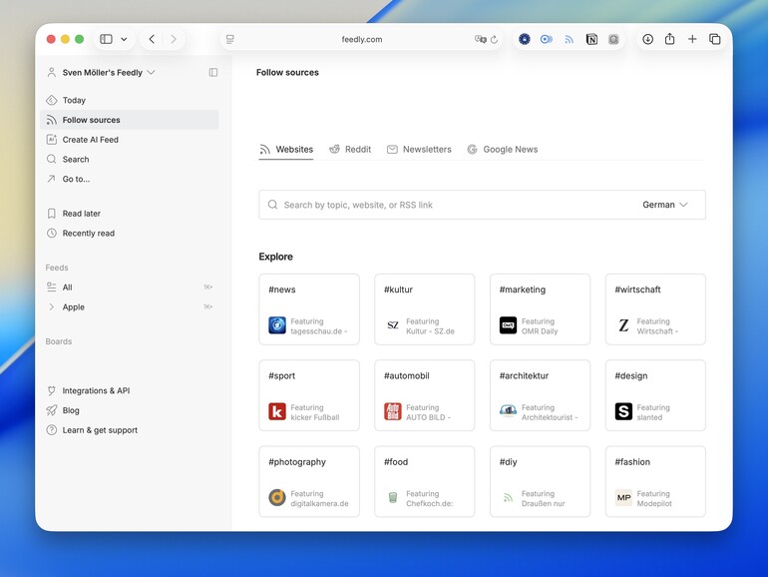The height and width of the screenshot is (577, 768).
Task: Click the feedly.com address field
Action: click(x=362, y=39)
